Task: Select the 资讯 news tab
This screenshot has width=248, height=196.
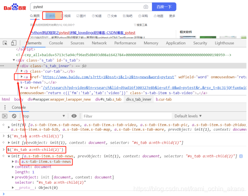Action: coord(50,16)
